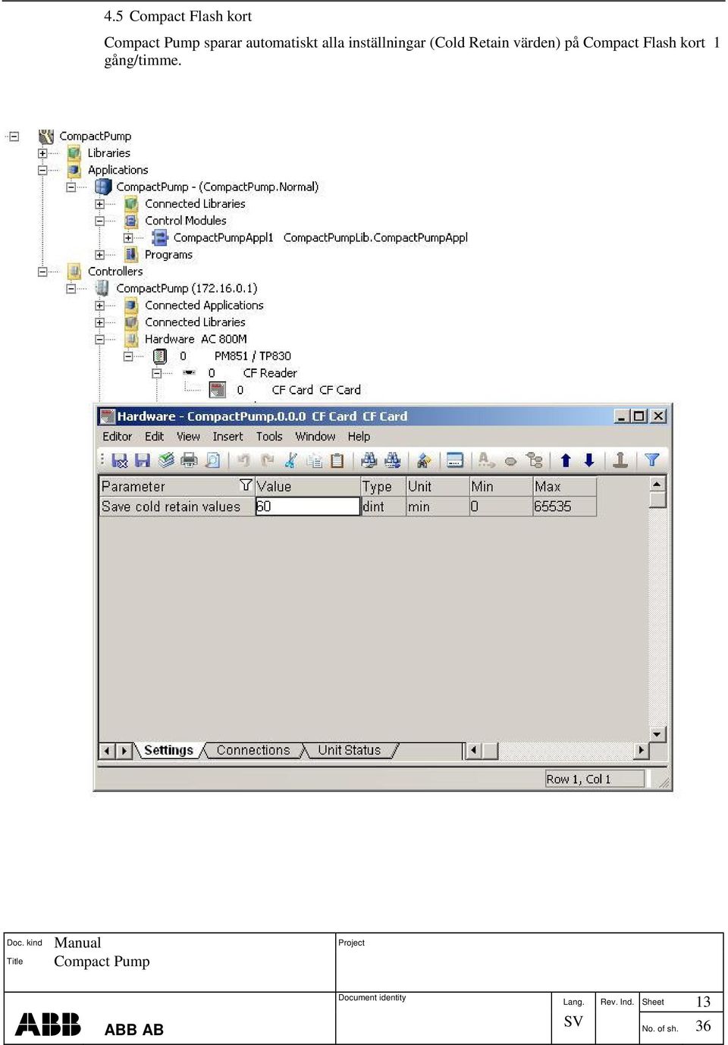
Task: Click the up blue arrow toolbar icon
Action: click(566, 460)
